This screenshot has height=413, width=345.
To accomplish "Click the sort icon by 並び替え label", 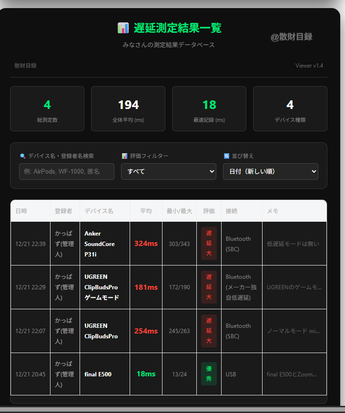I will pyautogui.click(x=226, y=156).
